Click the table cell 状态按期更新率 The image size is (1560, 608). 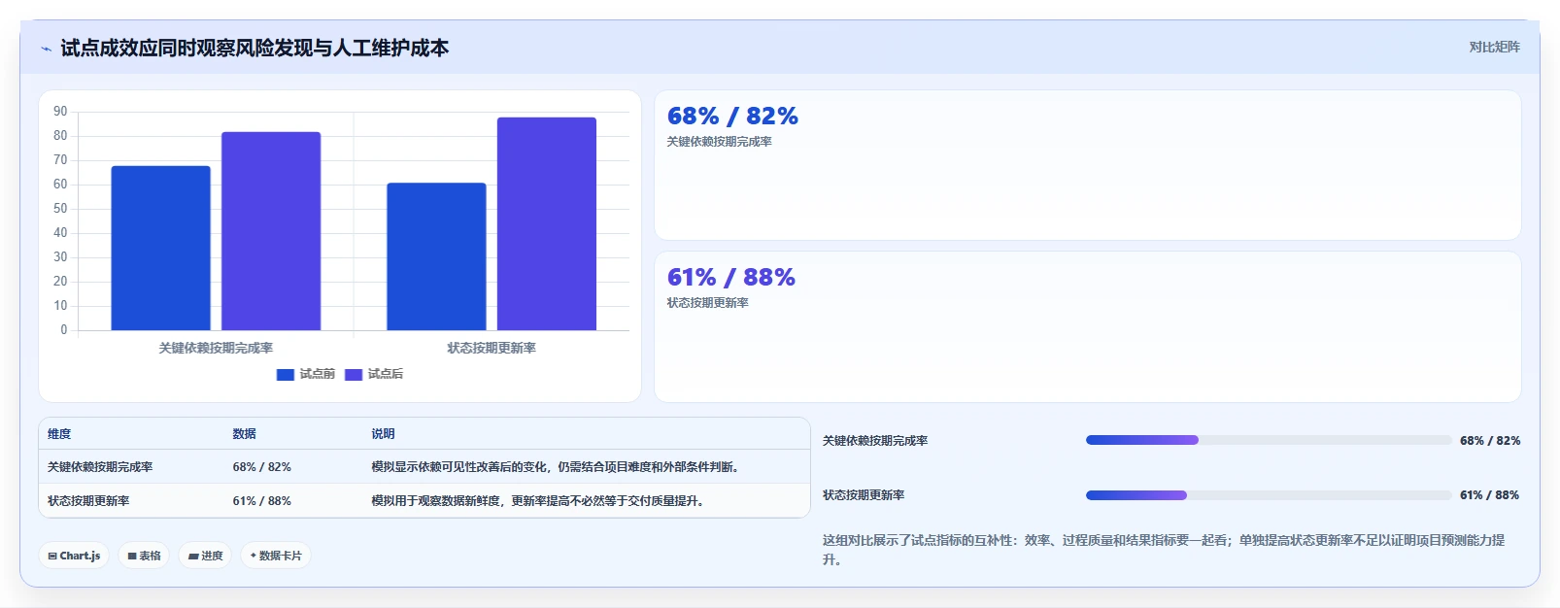click(x=88, y=501)
